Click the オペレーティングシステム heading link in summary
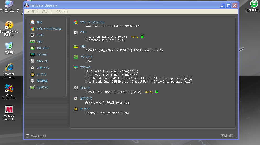The height and width of the screenshot is (145, 260). coord(92,22)
